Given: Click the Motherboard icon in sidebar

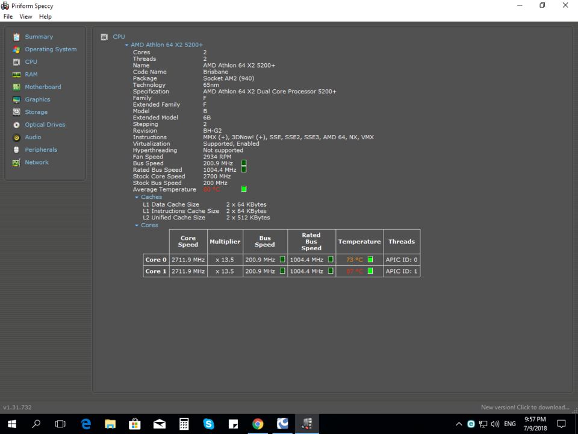Looking at the screenshot, I should tap(16, 87).
